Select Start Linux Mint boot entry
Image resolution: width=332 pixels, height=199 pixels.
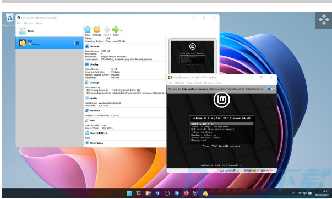tap(221, 124)
